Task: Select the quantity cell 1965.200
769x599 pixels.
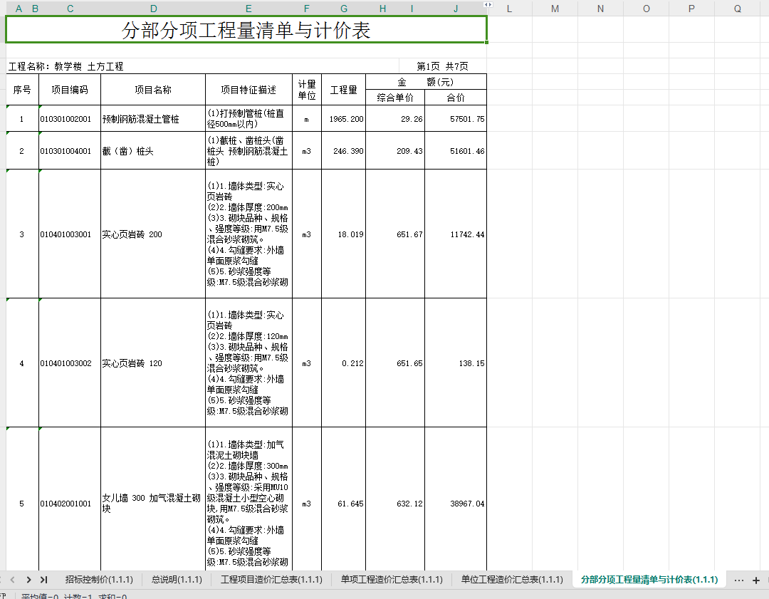Action: (x=344, y=119)
